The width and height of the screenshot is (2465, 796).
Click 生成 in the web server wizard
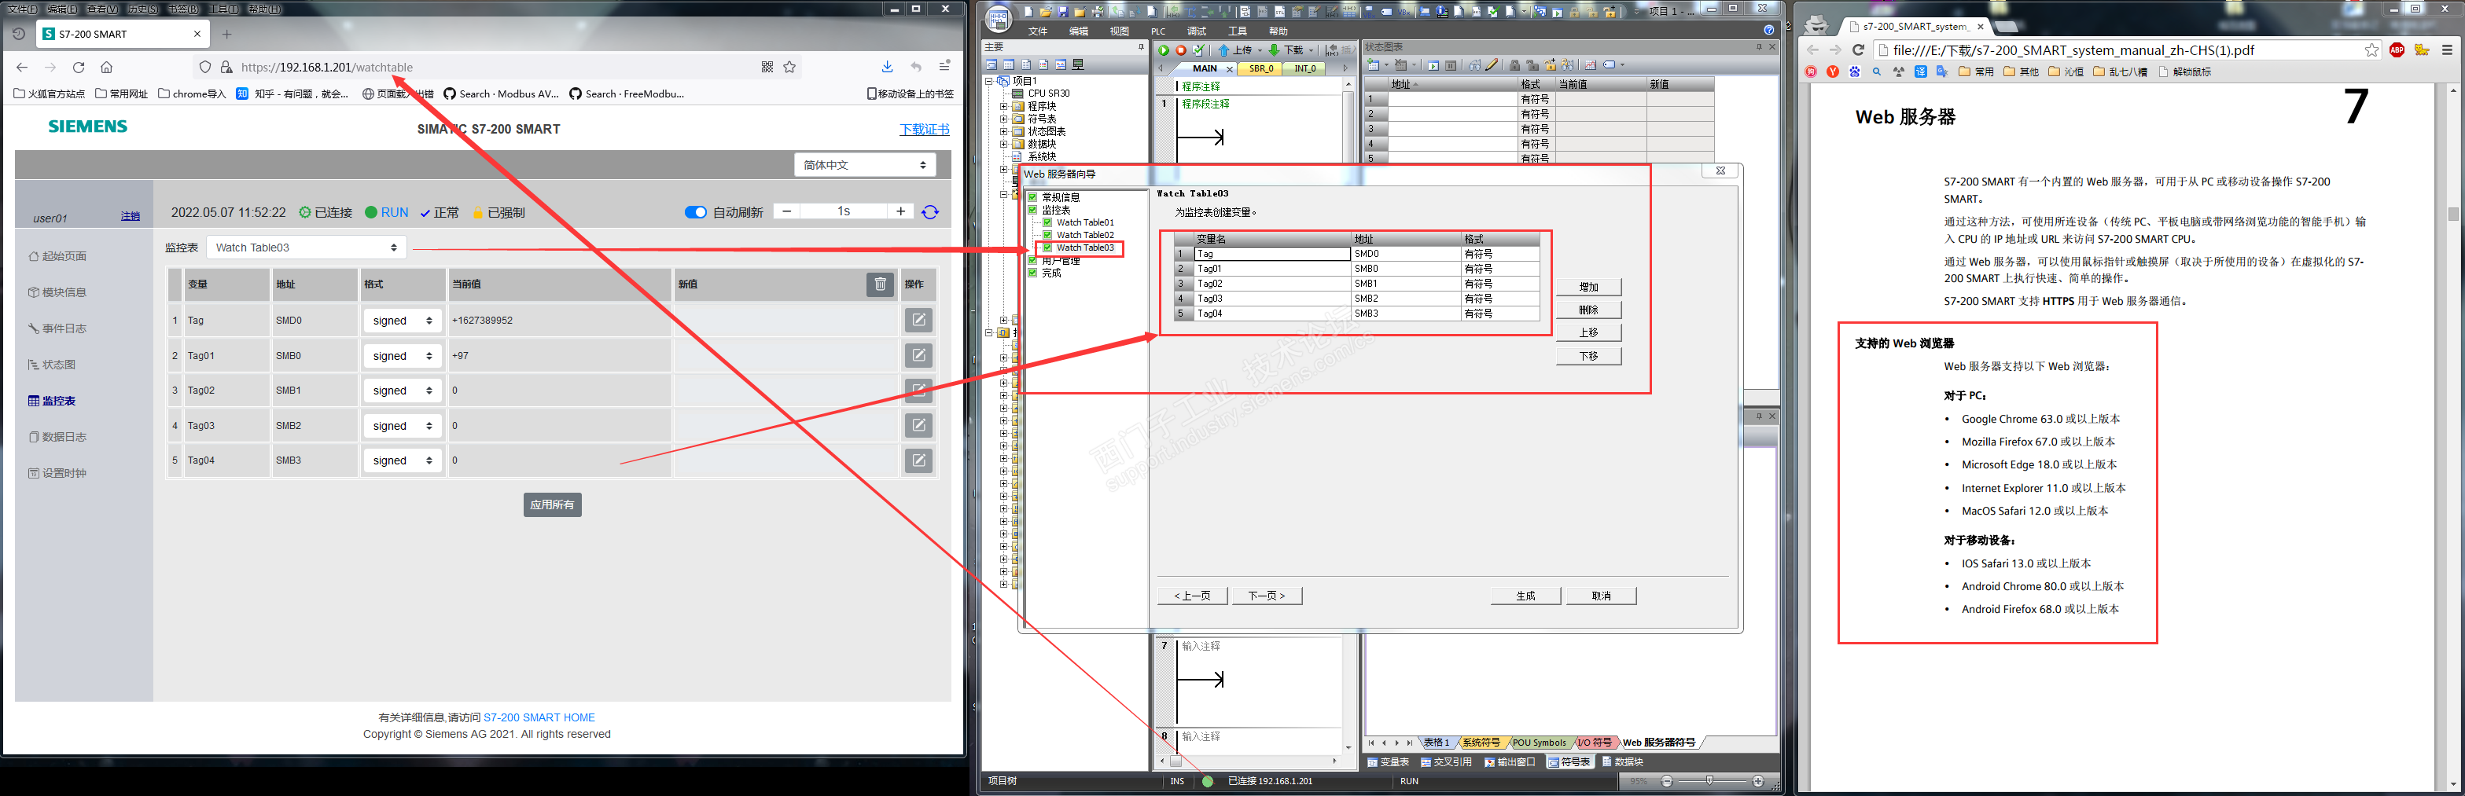click(x=1526, y=595)
